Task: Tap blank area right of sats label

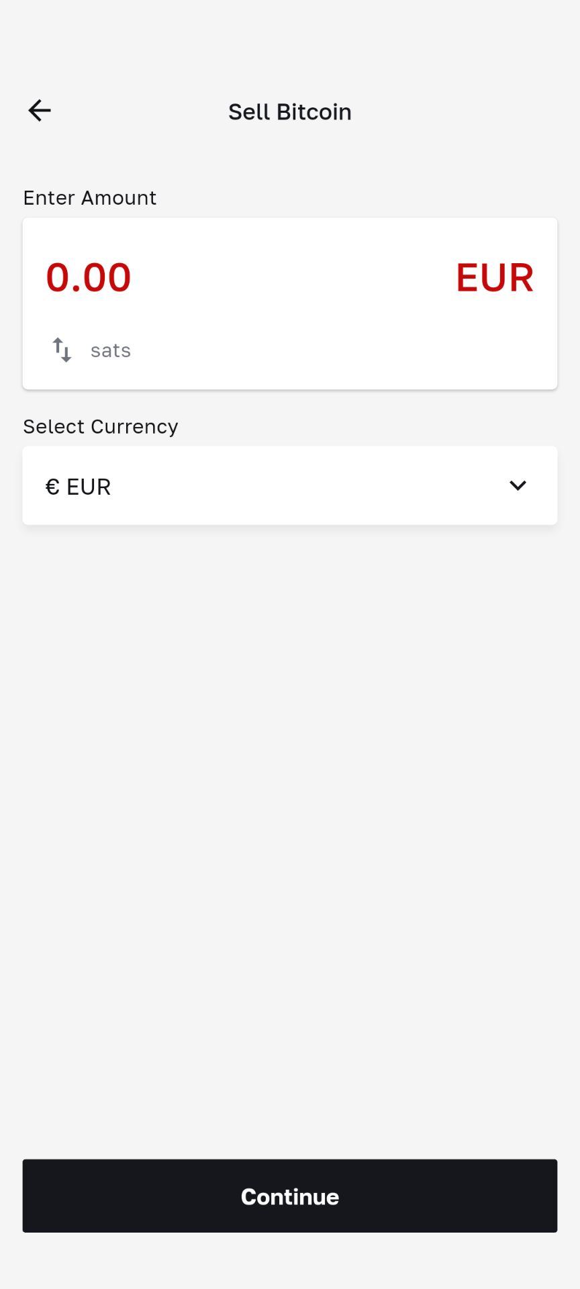Action: [336, 350]
